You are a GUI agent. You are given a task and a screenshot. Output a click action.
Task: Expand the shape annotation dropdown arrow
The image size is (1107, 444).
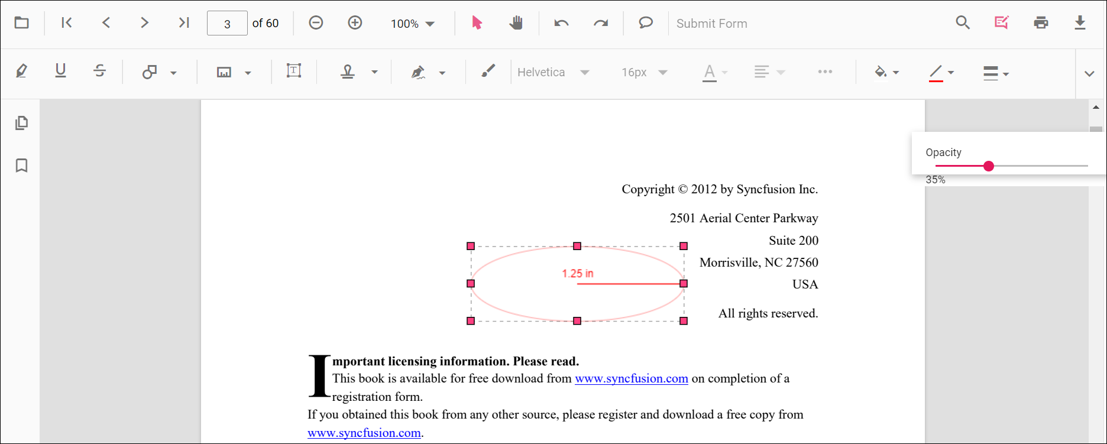pos(173,73)
